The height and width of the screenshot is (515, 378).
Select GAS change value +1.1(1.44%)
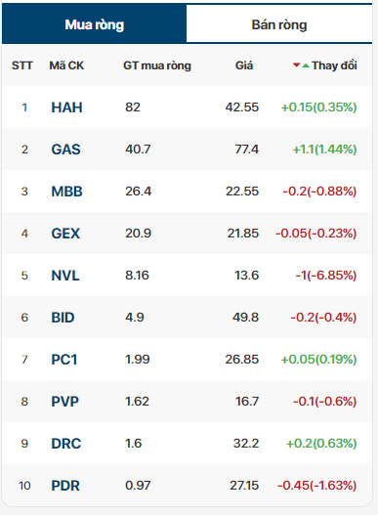click(324, 150)
